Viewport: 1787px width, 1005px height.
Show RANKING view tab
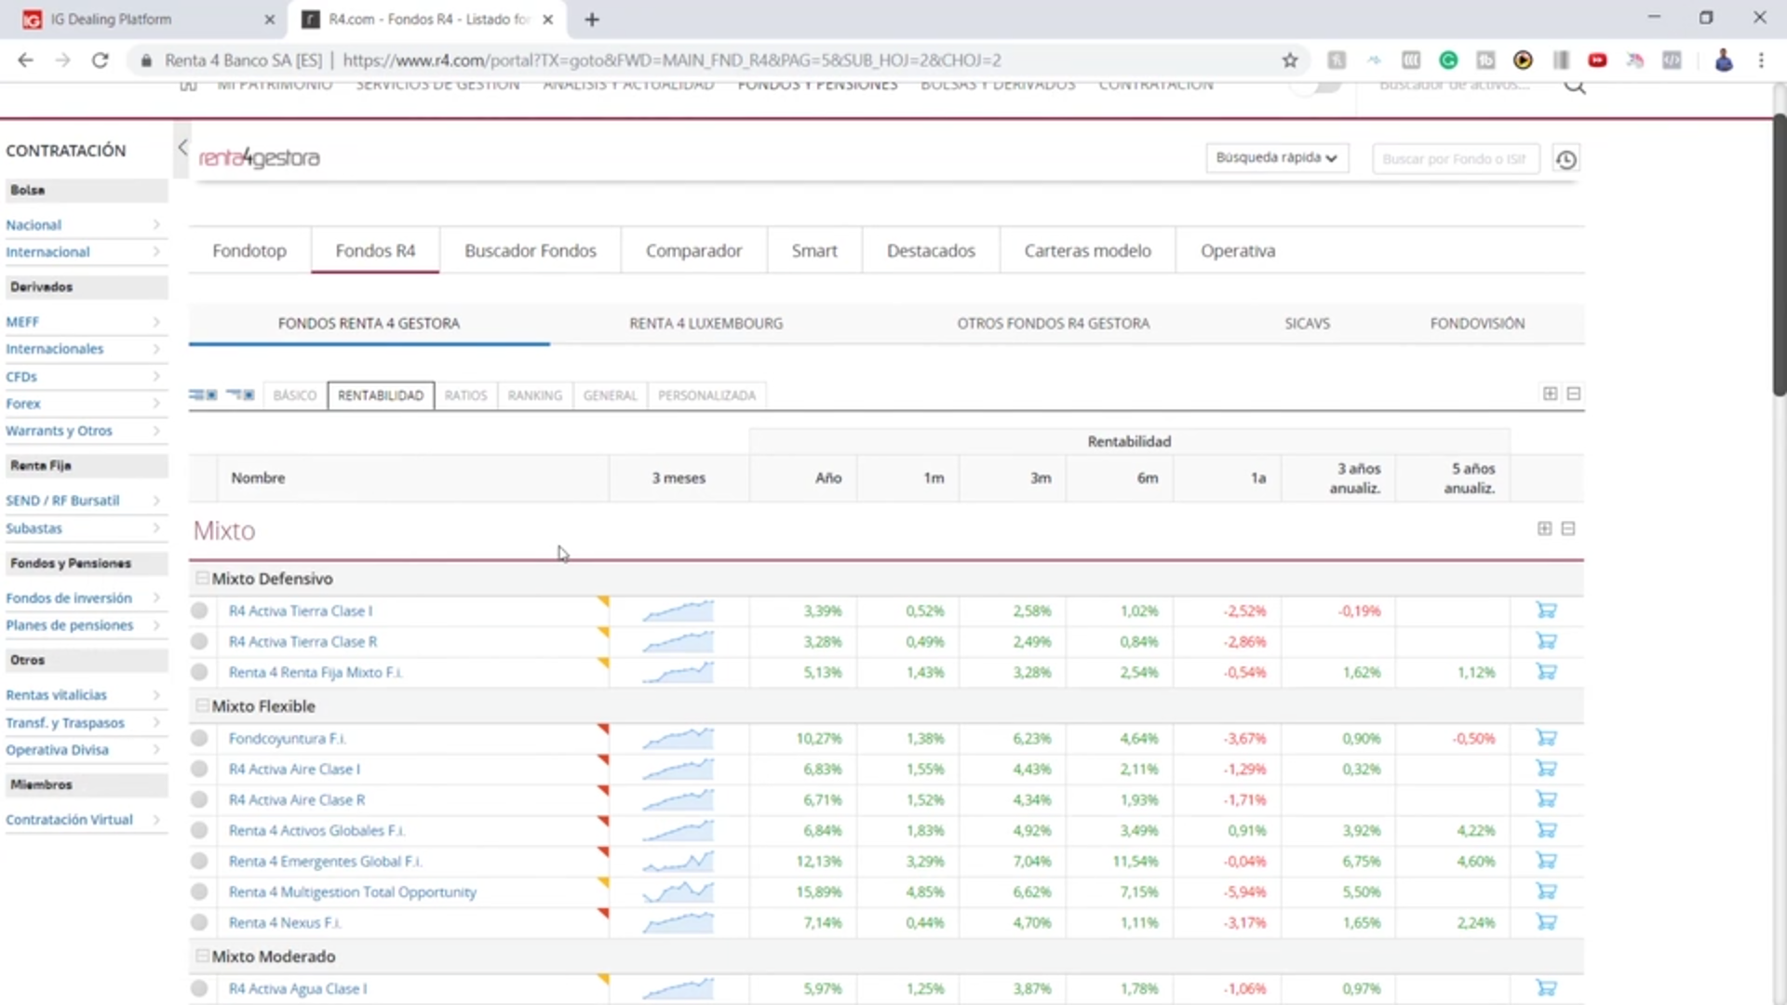[534, 395]
